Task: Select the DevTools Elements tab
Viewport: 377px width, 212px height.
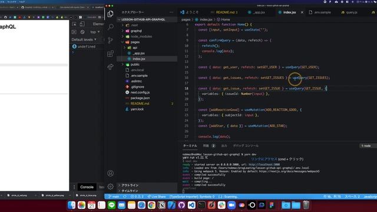Action: [x=98, y=24]
